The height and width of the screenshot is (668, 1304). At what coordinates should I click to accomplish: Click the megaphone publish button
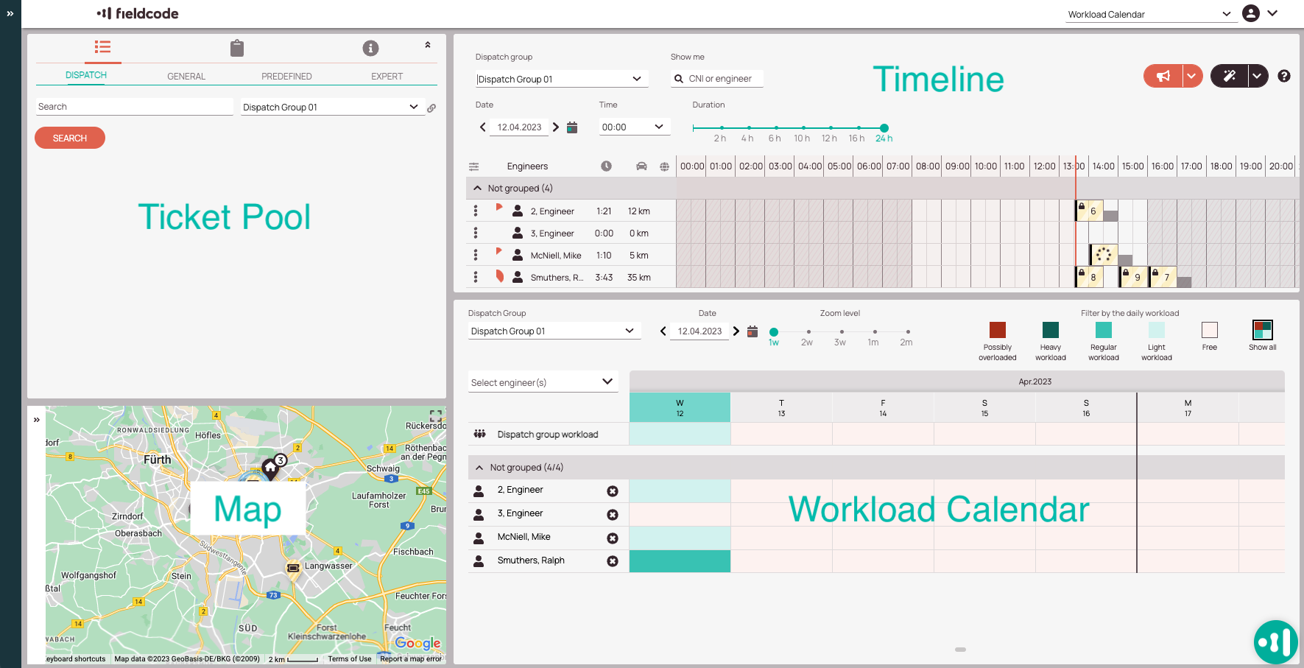pyautogui.click(x=1163, y=76)
